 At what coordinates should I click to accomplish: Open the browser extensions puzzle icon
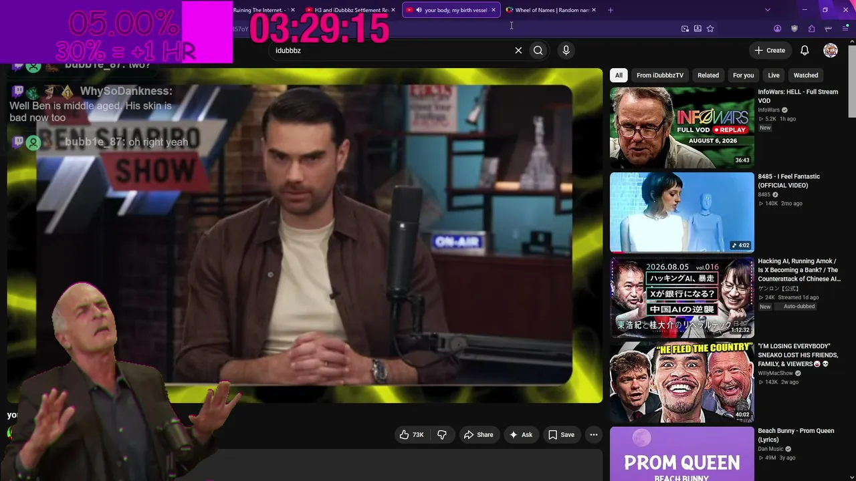[x=811, y=29]
